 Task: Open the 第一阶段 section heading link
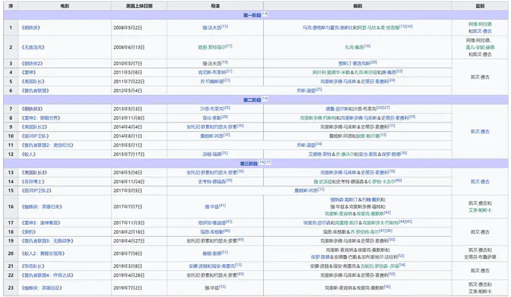tap(252, 15)
